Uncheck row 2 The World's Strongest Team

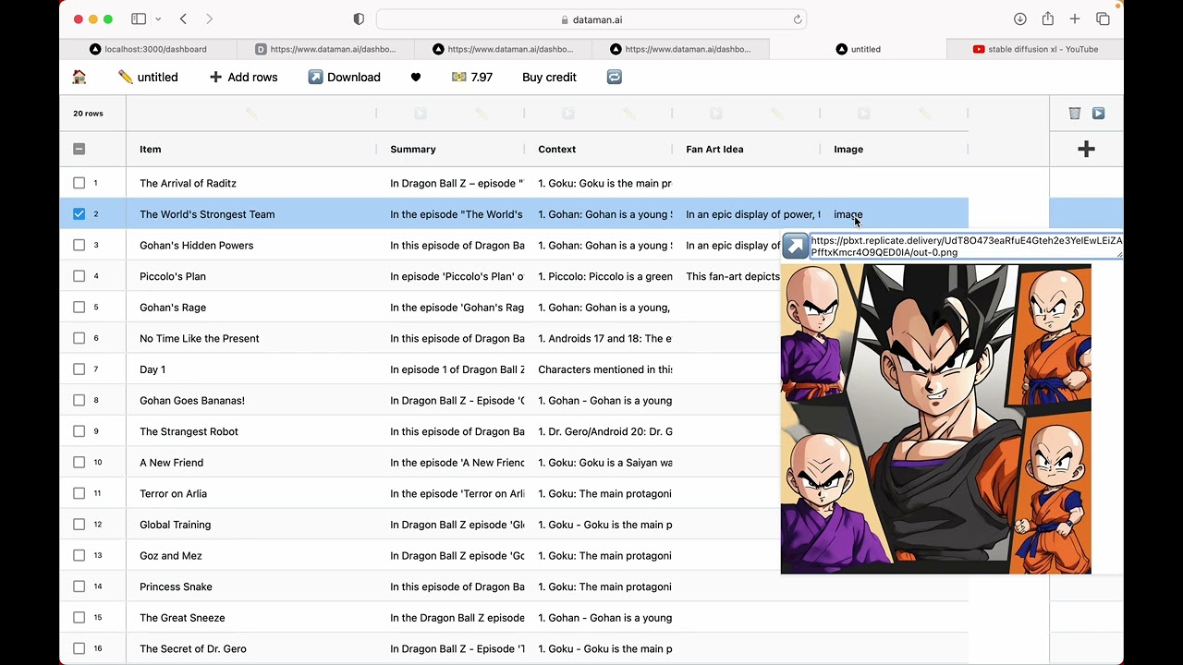(79, 214)
